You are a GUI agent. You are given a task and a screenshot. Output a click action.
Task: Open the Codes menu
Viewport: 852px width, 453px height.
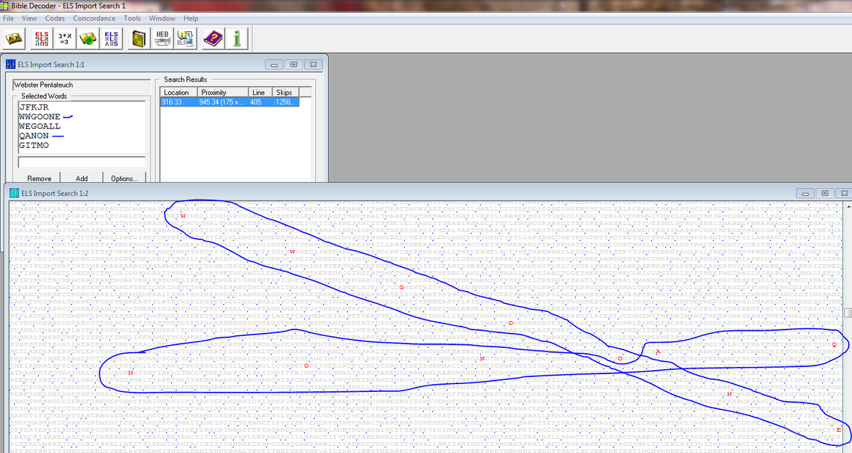(55, 18)
